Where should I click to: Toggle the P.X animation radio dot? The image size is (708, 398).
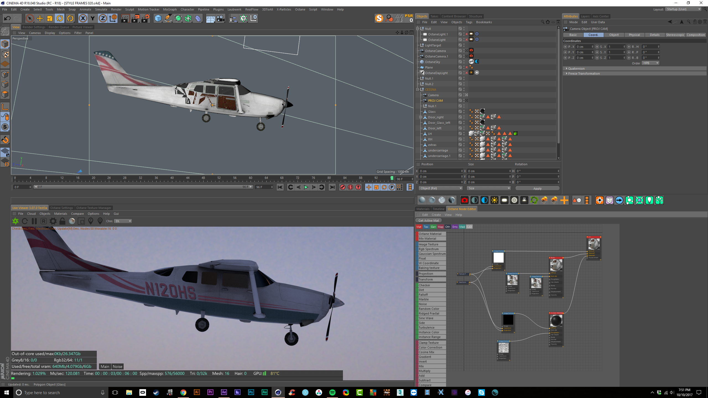[x=565, y=47]
